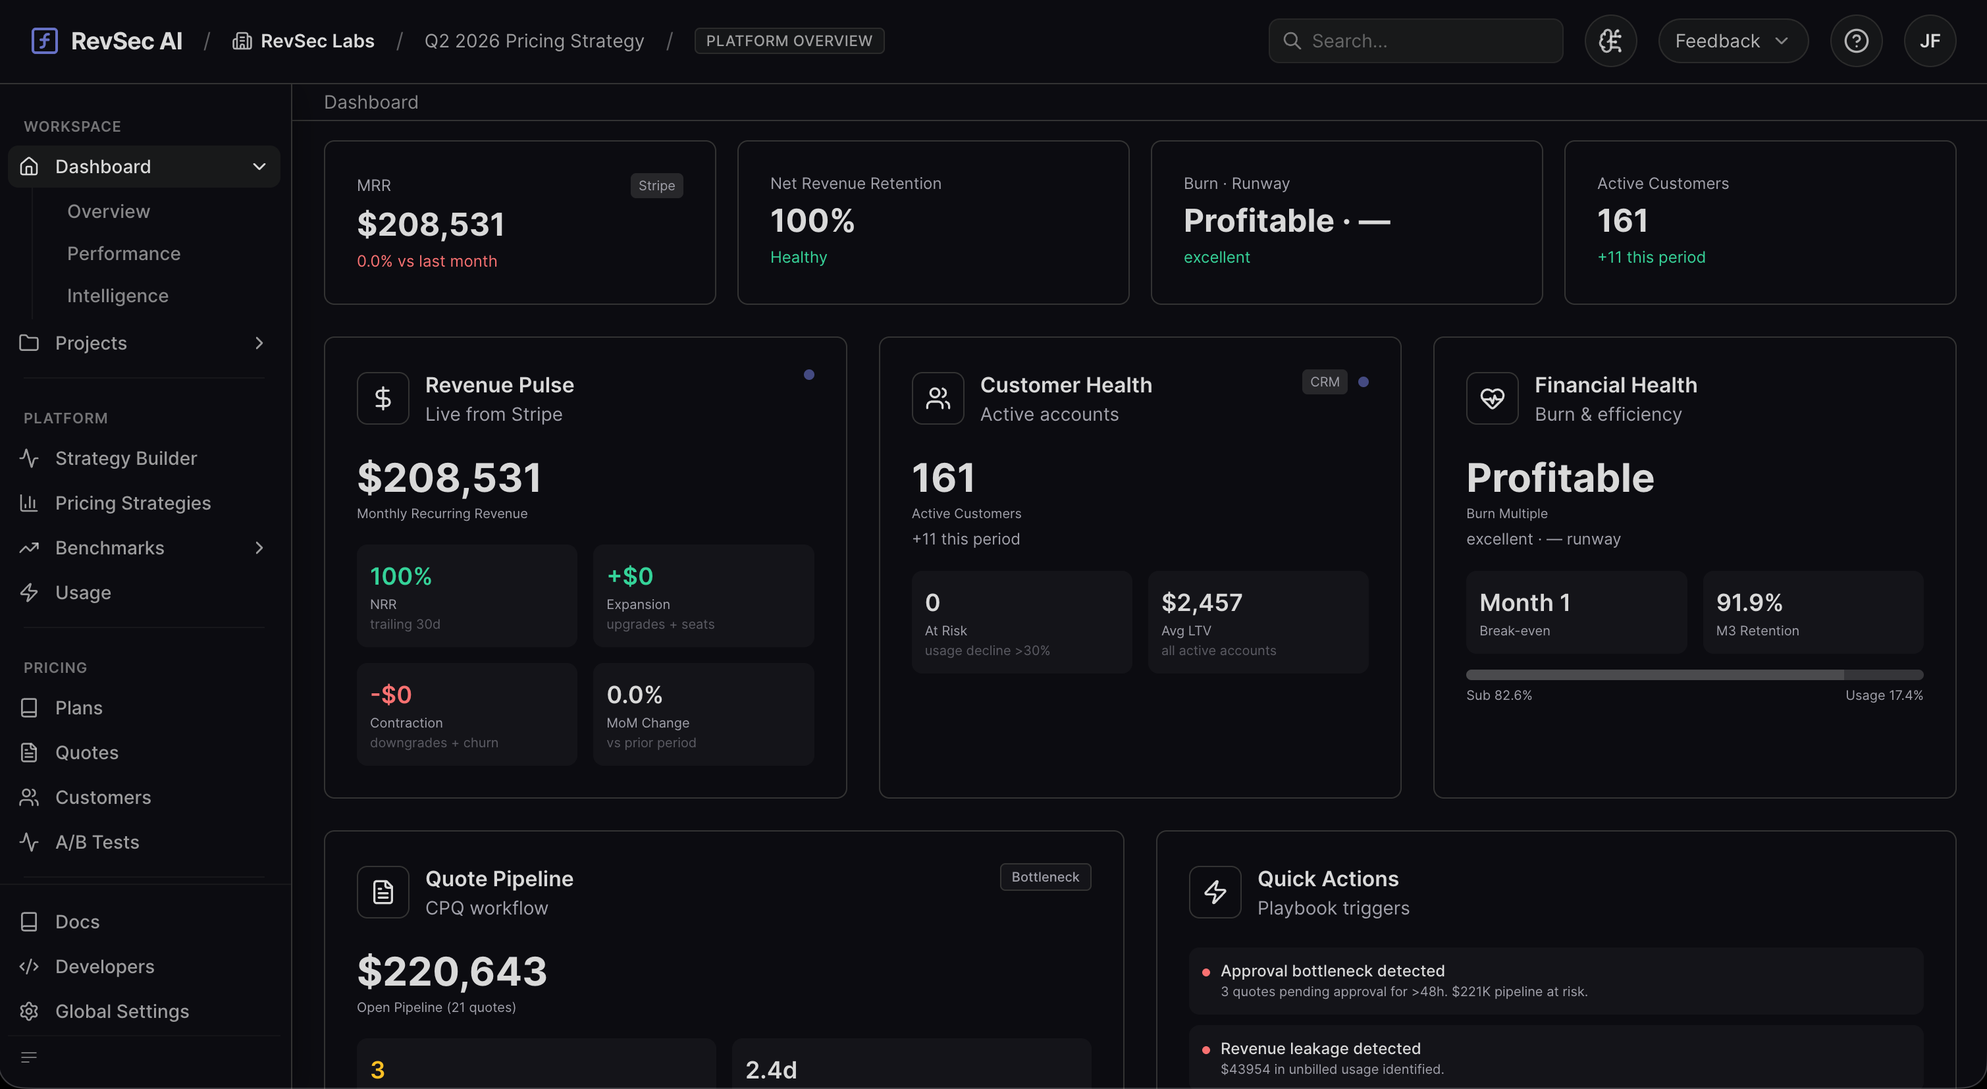This screenshot has height=1089, width=1987.
Task: Click the Projects folder icon
Action: click(28, 342)
